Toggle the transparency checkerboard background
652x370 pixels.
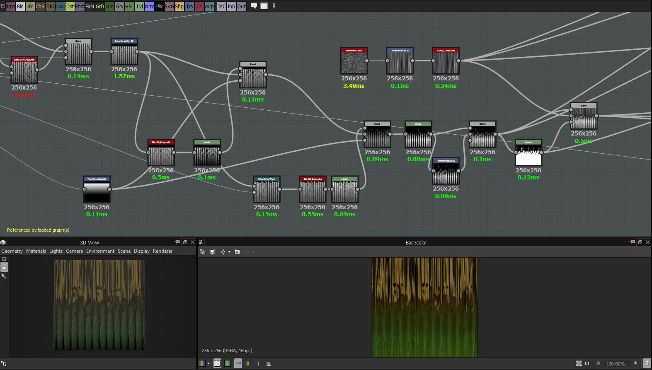pyautogui.click(x=217, y=363)
